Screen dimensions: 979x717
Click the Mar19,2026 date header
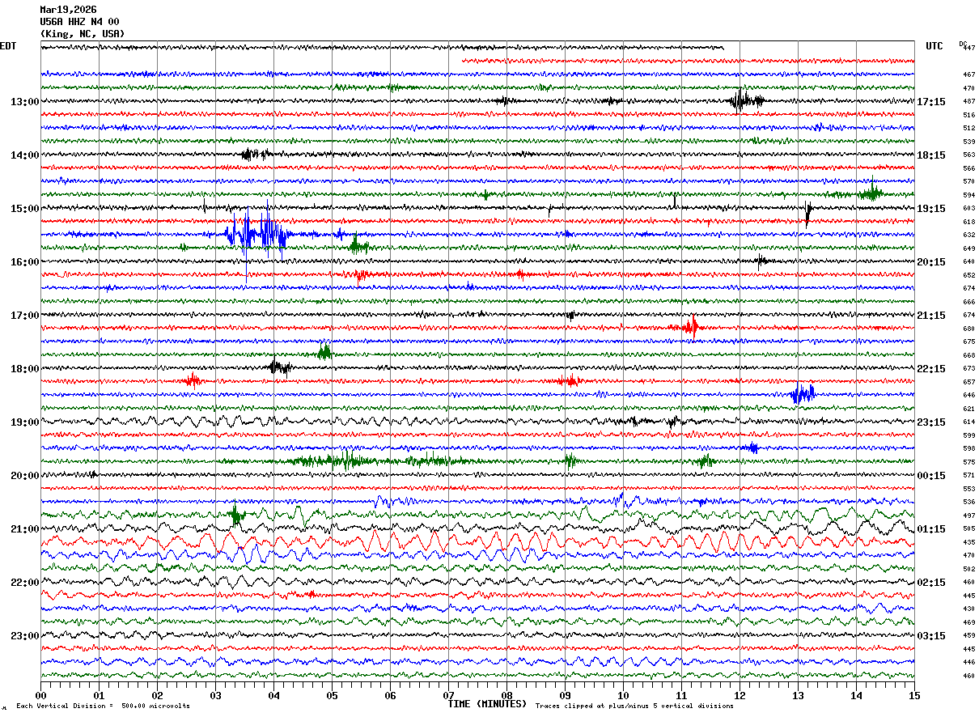(x=68, y=10)
